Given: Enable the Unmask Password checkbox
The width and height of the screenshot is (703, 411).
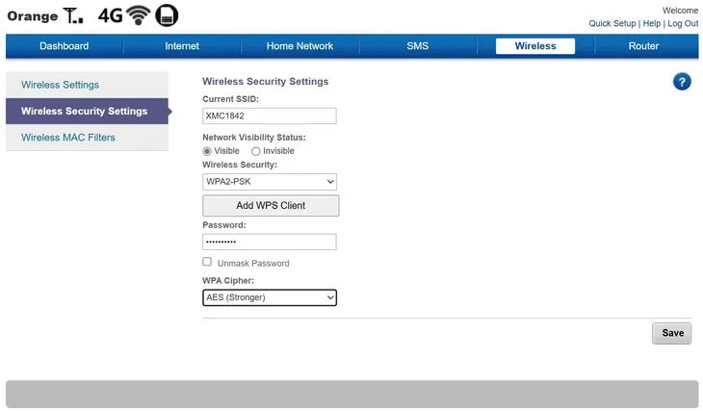Looking at the screenshot, I should [207, 262].
